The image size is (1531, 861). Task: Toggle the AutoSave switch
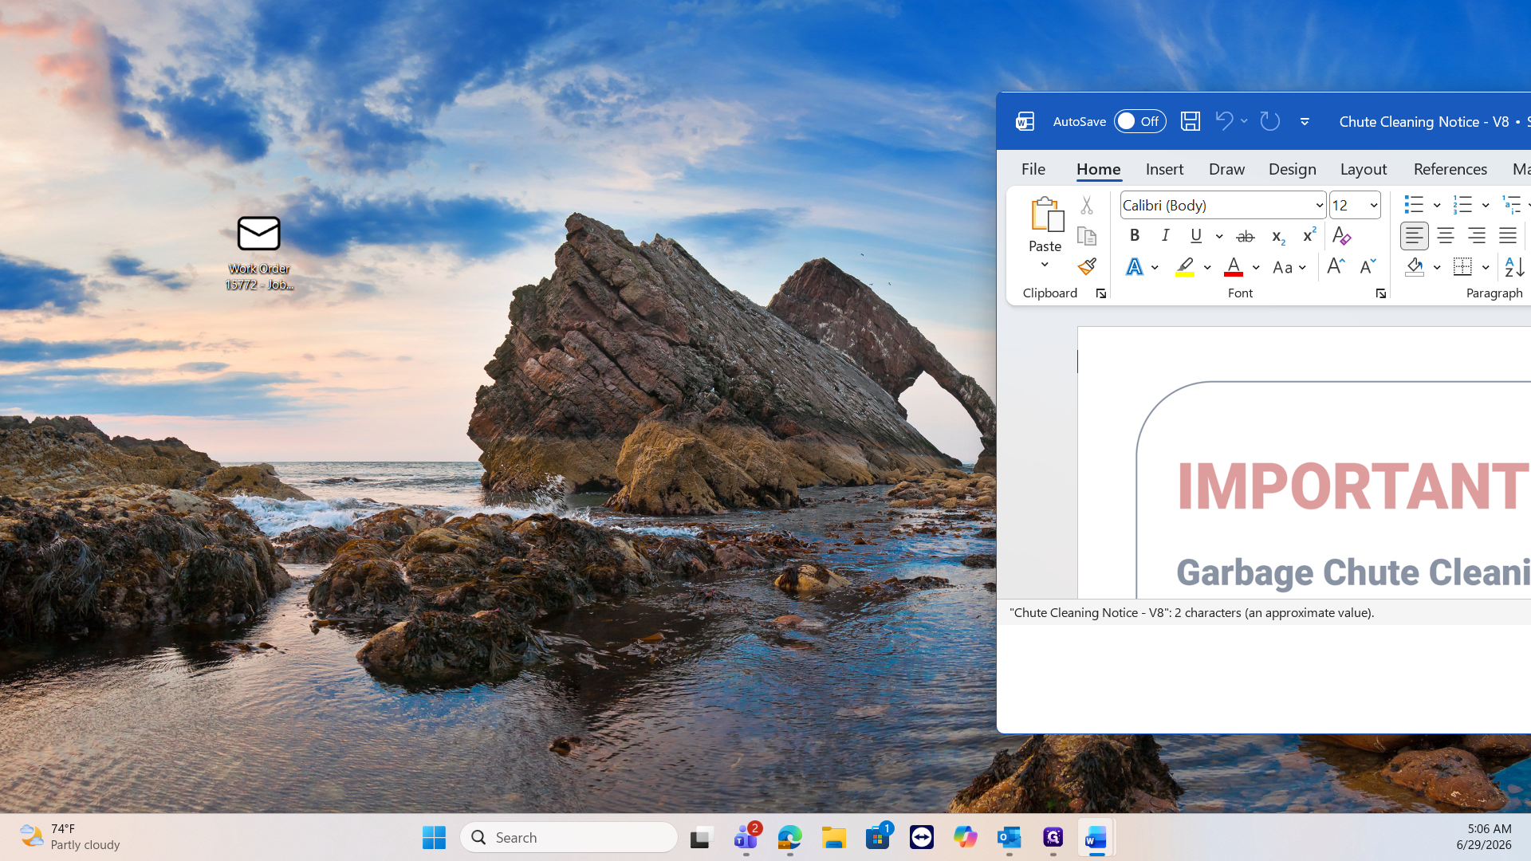click(1139, 121)
